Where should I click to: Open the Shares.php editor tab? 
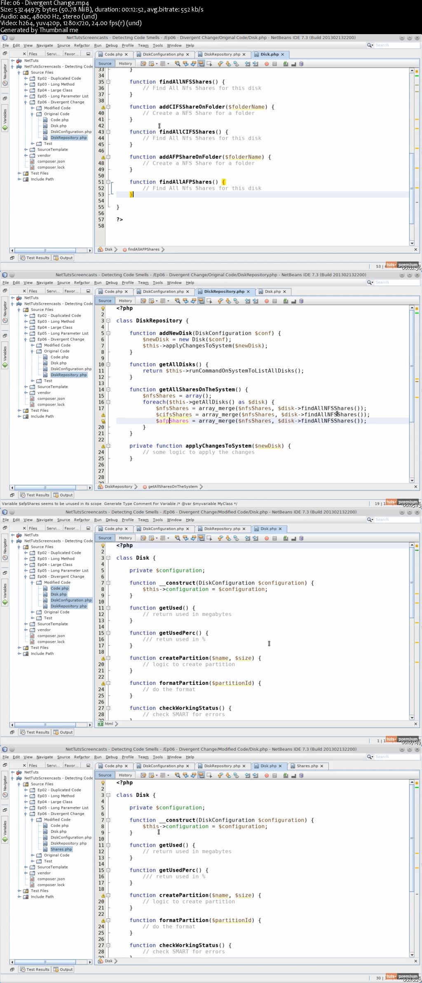point(307,766)
